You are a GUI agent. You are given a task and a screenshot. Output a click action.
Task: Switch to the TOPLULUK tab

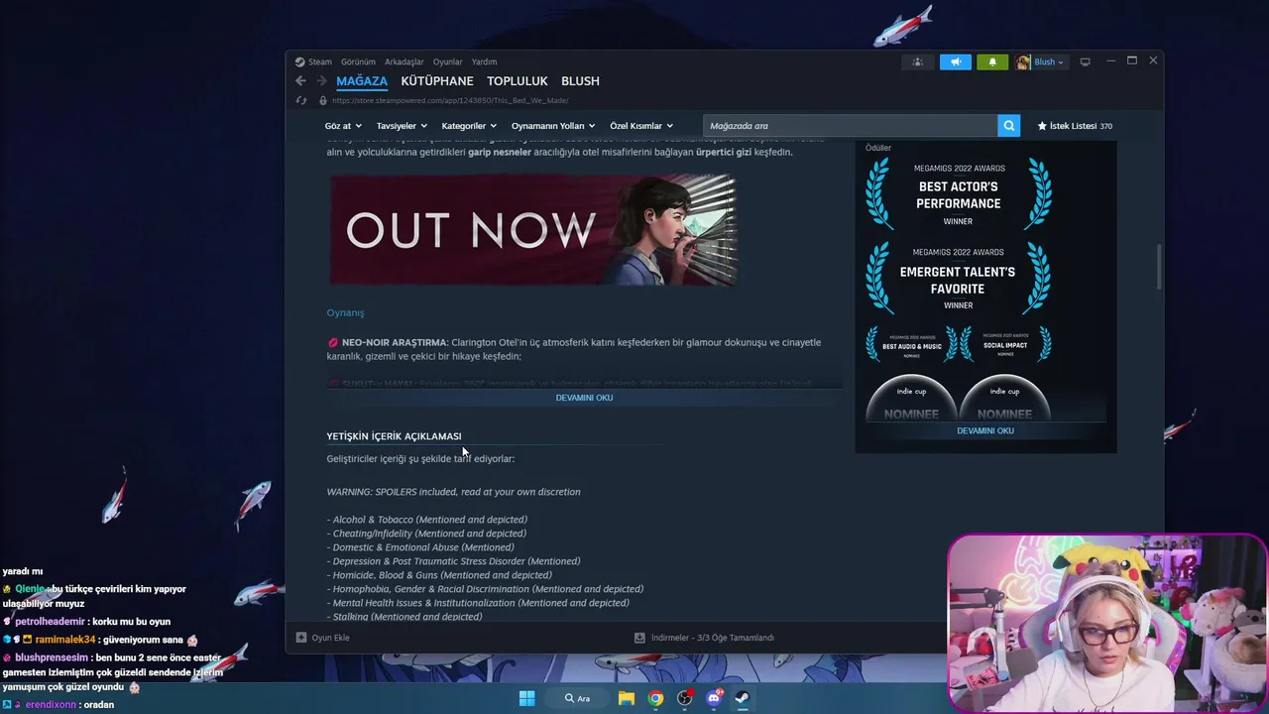[x=517, y=81]
